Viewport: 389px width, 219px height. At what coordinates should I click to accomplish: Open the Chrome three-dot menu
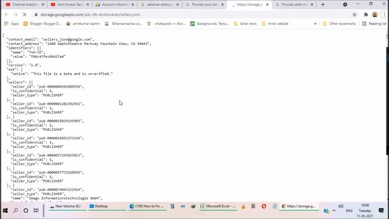[x=384, y=15]
